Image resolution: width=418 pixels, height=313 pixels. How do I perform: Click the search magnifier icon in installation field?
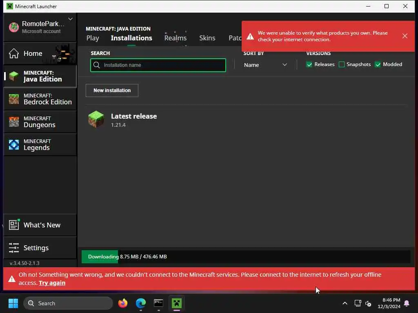coord(96,65)
